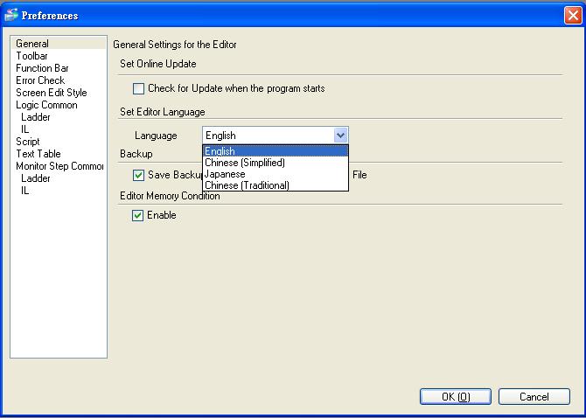The width and height of the screenshot is (586, 418).
Task: Toggle the Save Backup checkbox
Action: point(138,175)
